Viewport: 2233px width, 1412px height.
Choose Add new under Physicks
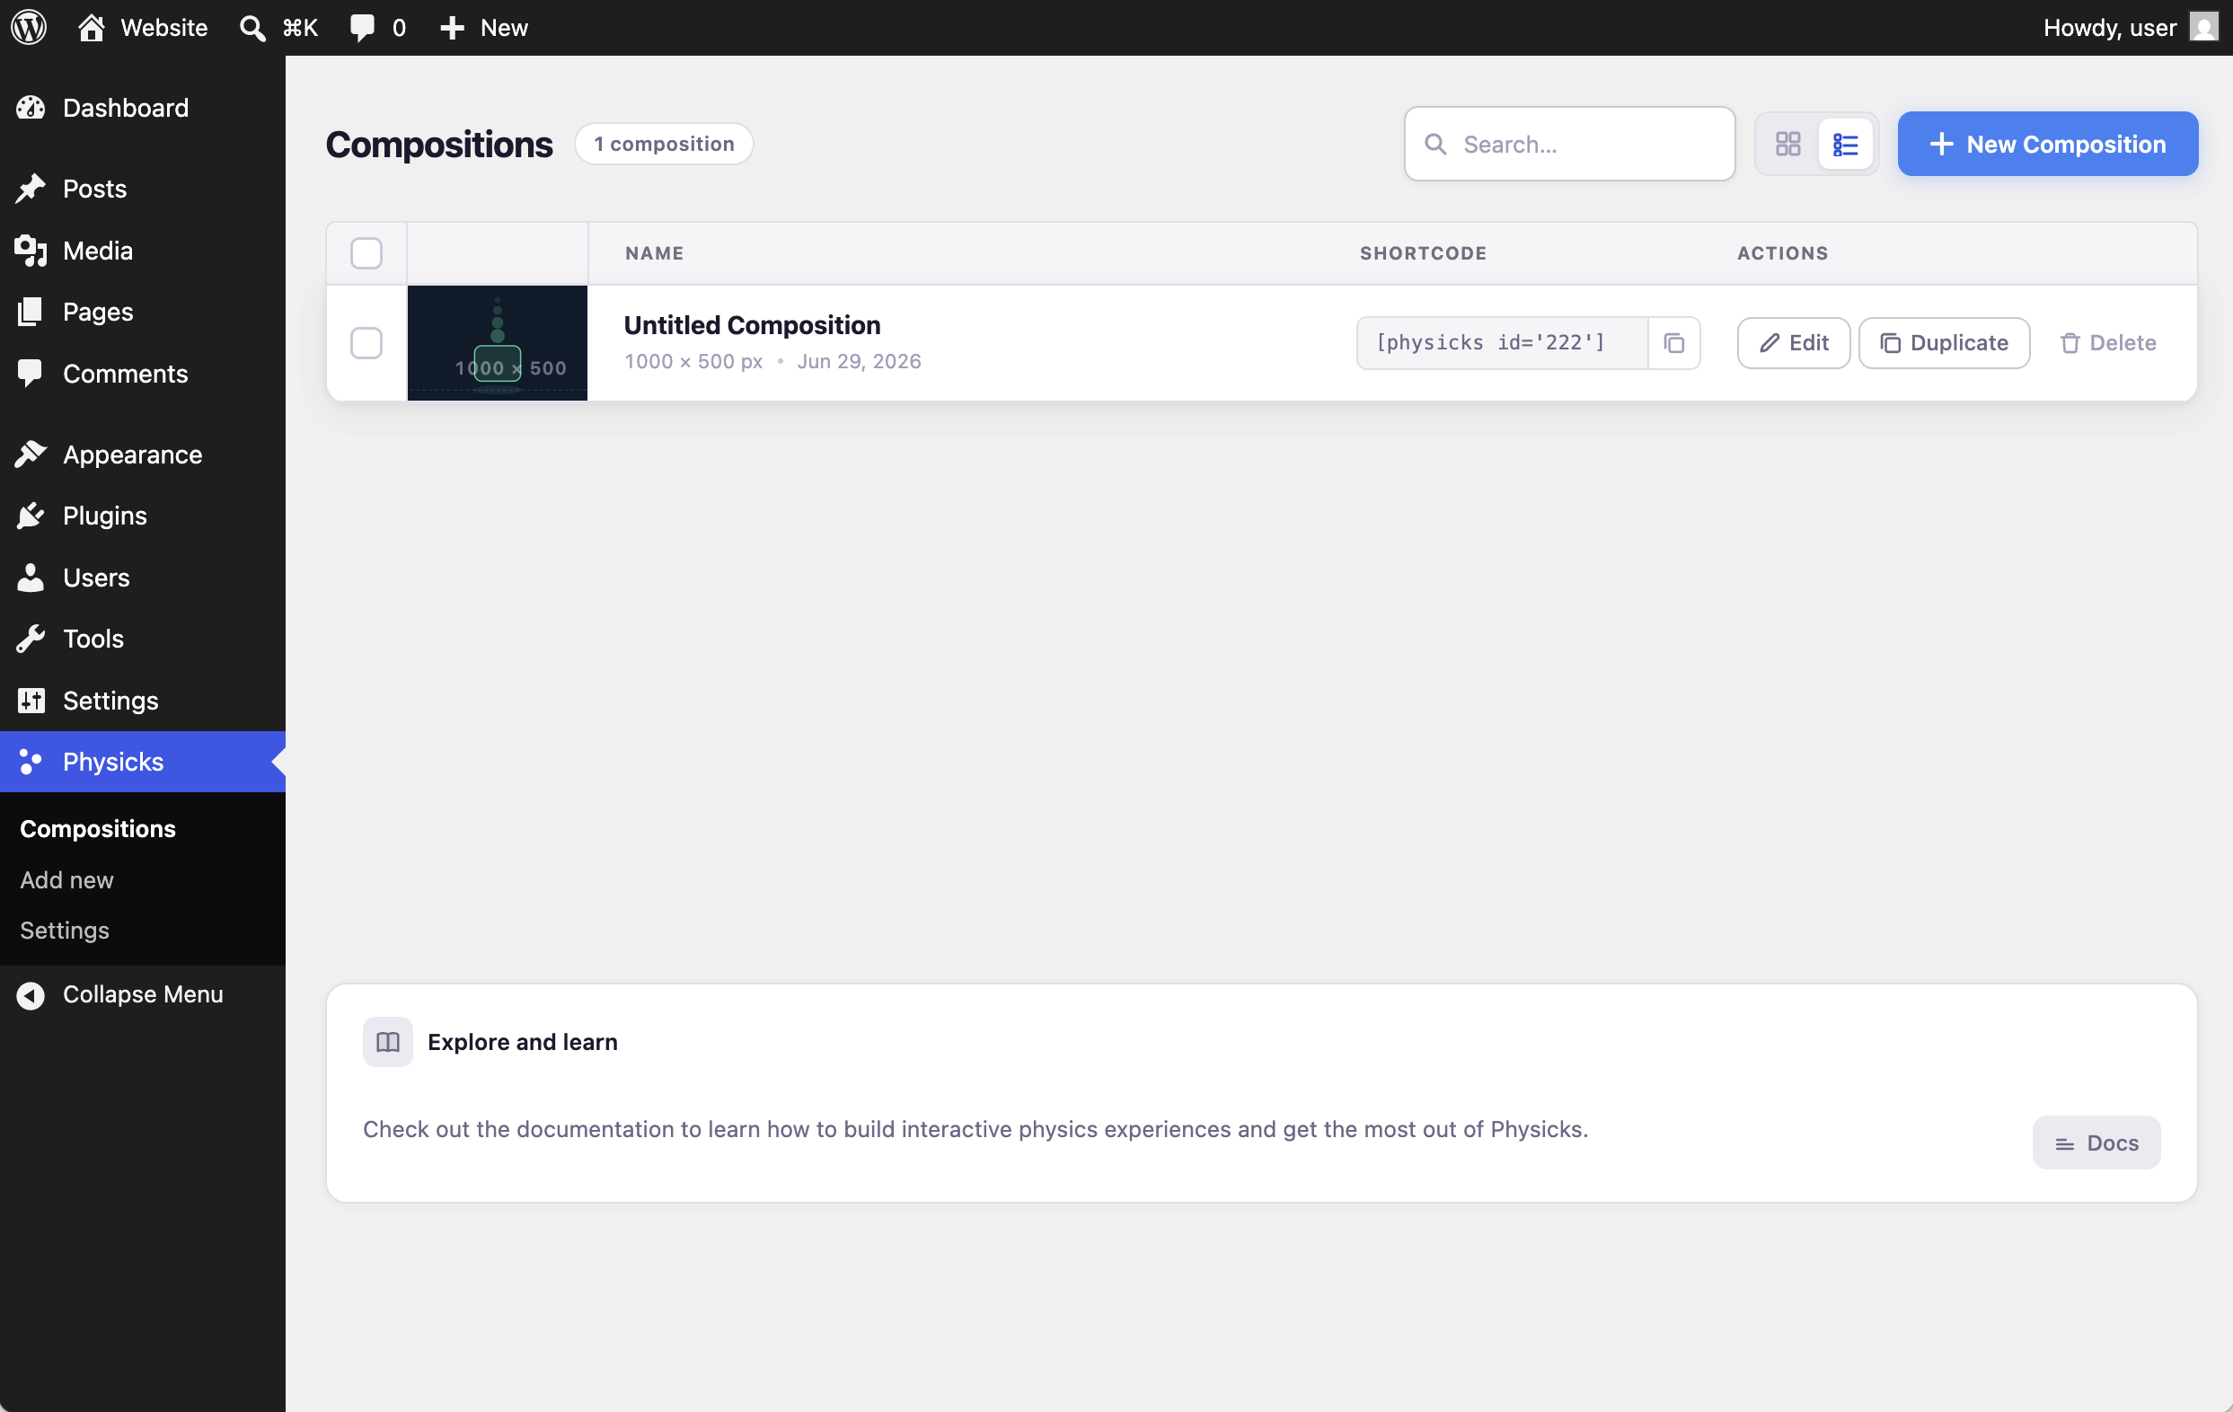point(66,879)
